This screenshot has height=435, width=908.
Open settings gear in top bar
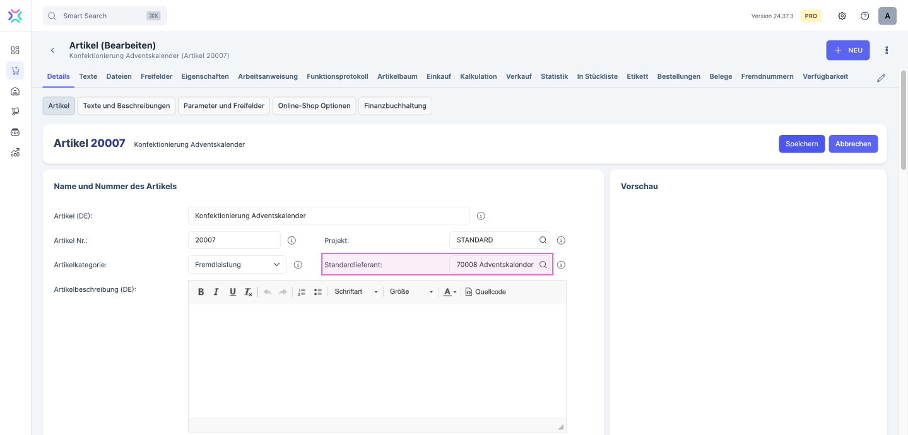[x=842, y=16]
